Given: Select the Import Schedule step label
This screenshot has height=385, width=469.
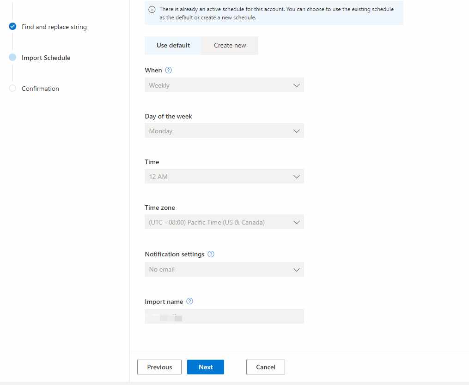Looking at the screenshot, I should pos(46,58).
